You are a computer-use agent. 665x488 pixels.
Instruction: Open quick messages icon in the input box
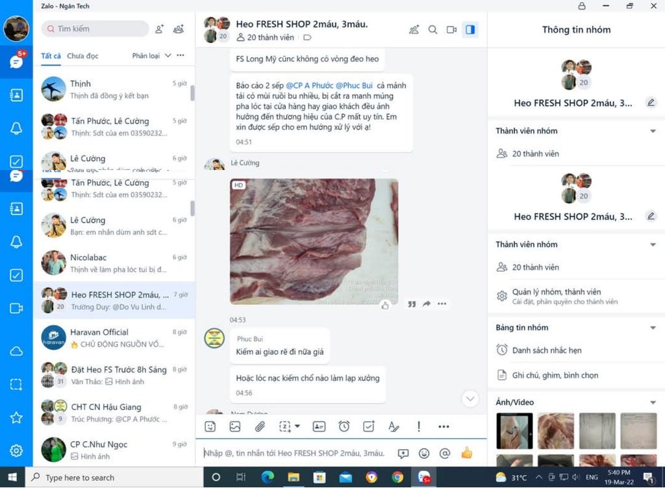point(403,454)
